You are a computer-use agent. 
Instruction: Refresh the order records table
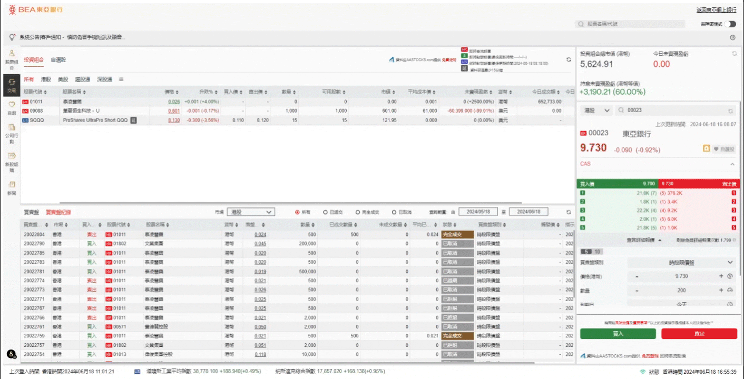[569, 212]
